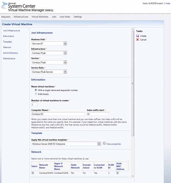Click the System Center logo icon

click(x=4, y=5)
